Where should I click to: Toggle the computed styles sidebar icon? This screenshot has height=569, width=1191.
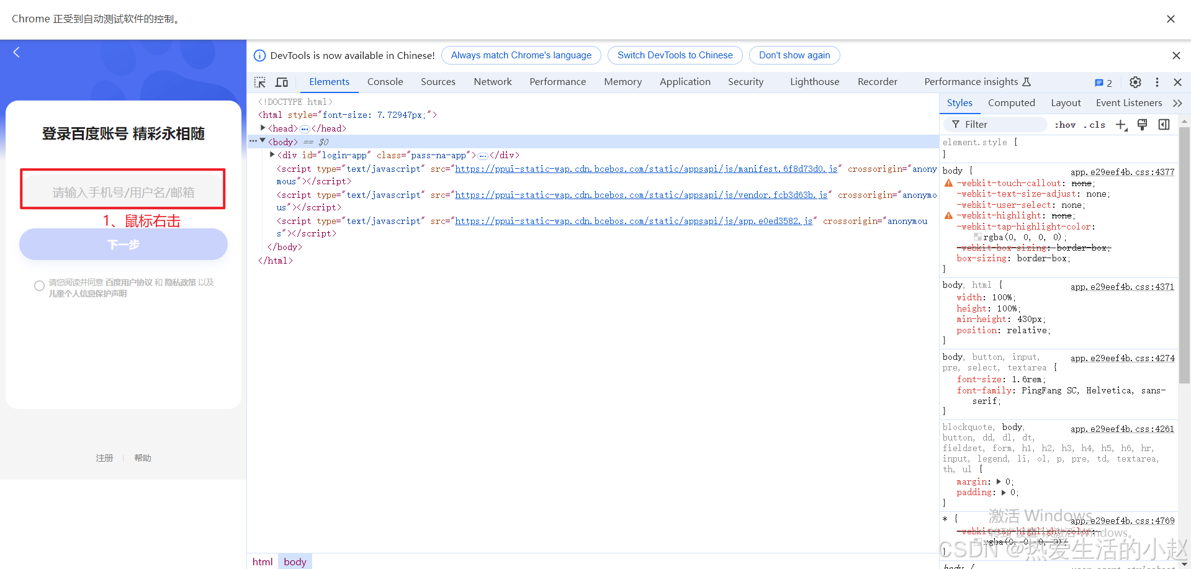pos(1164,125)
